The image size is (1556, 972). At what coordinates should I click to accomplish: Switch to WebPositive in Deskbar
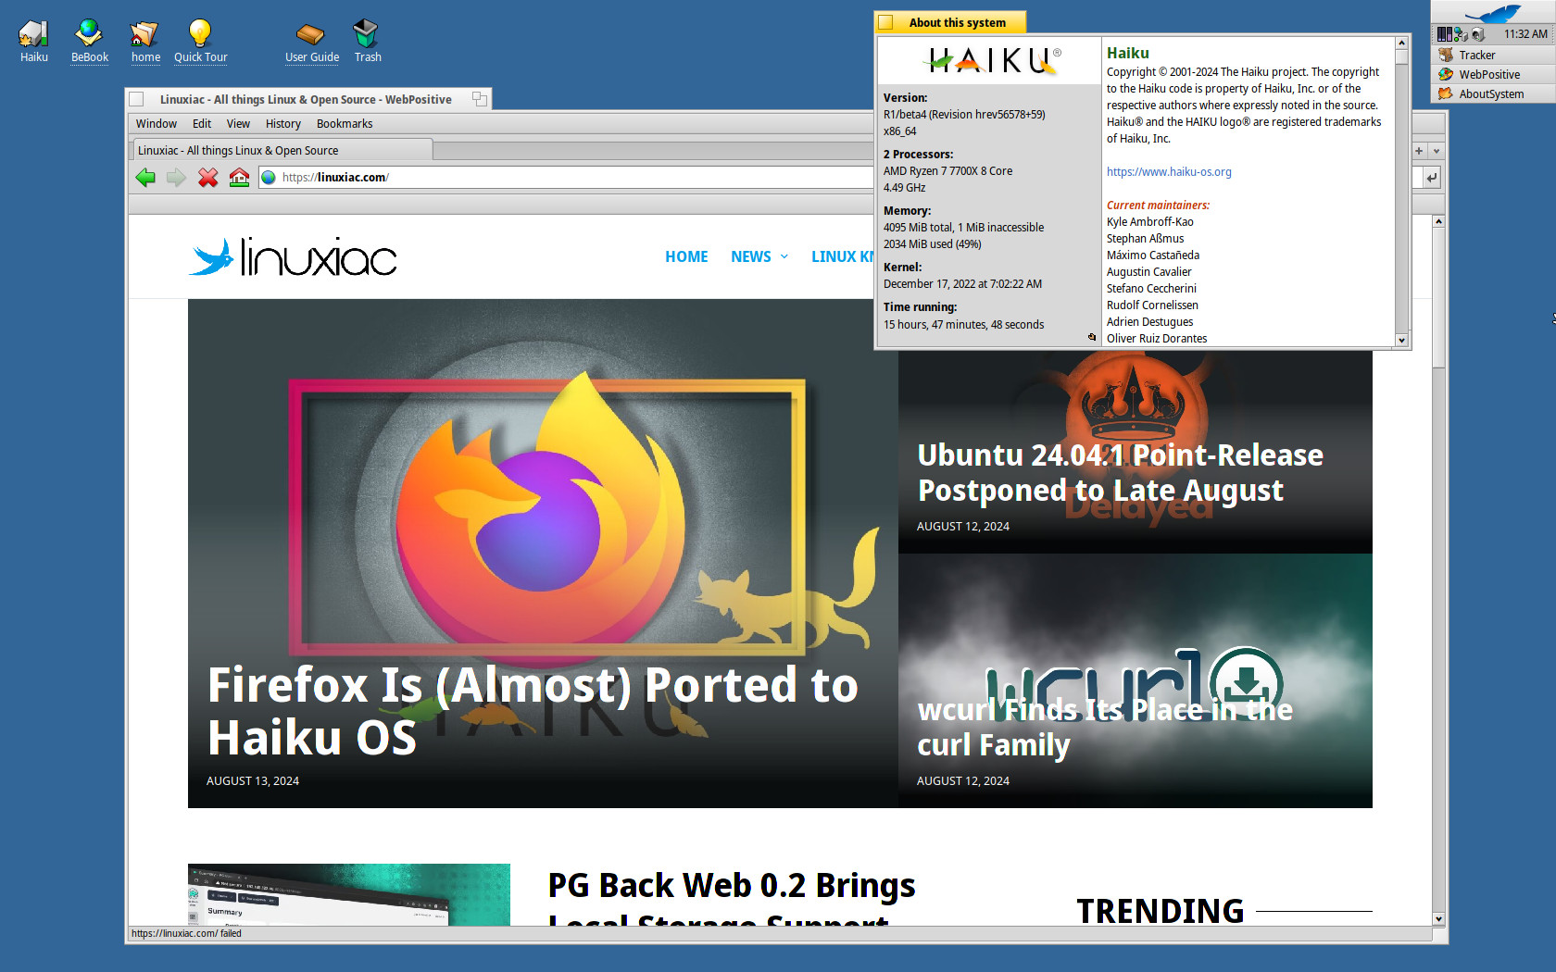[x=1493, y=74]
